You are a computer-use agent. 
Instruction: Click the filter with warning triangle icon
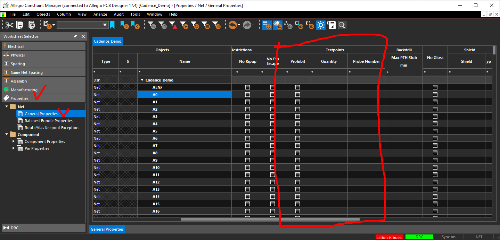pyautogui.click(x=173, y=25)
